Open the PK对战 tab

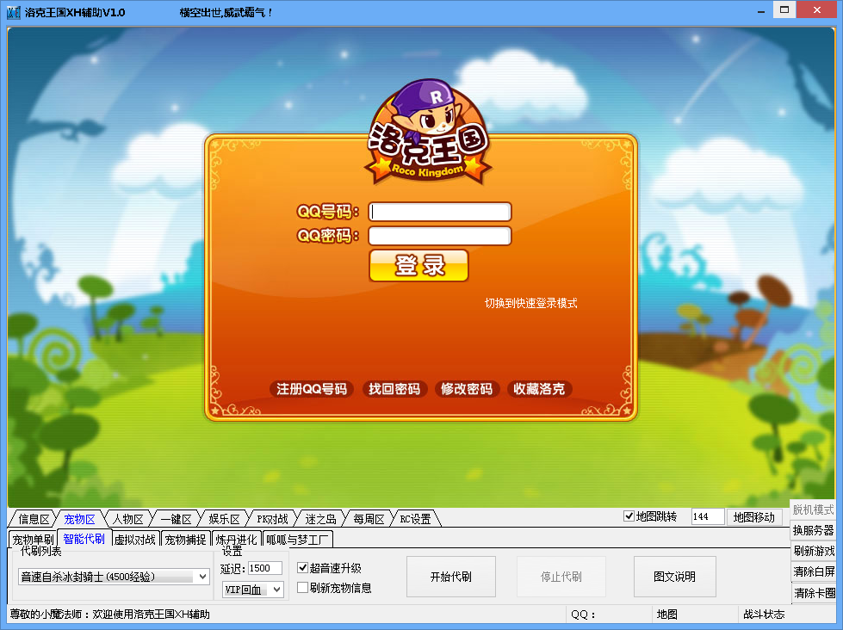[273, 519]
